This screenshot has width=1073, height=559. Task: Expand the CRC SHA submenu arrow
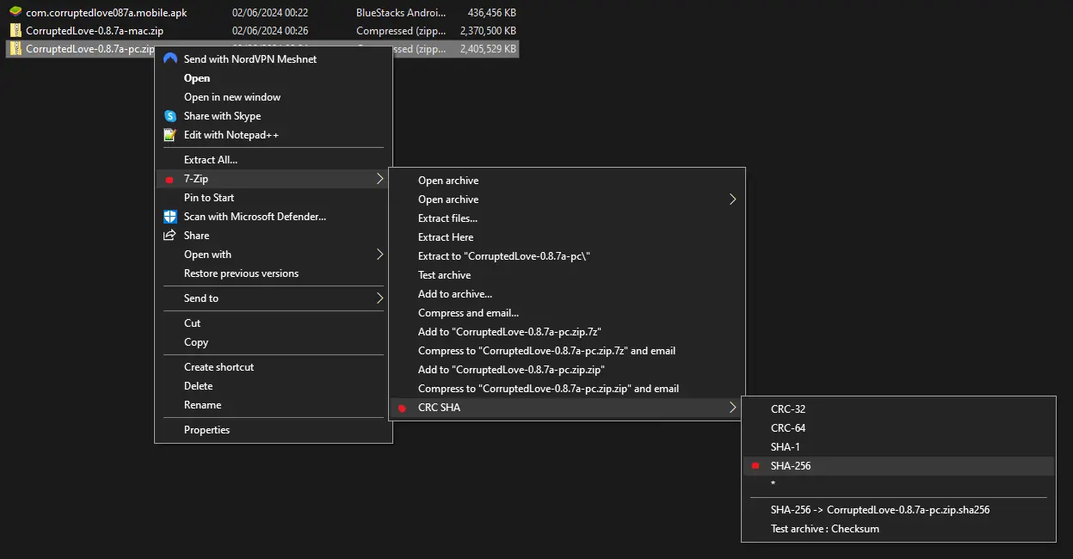tap(732, 408)
